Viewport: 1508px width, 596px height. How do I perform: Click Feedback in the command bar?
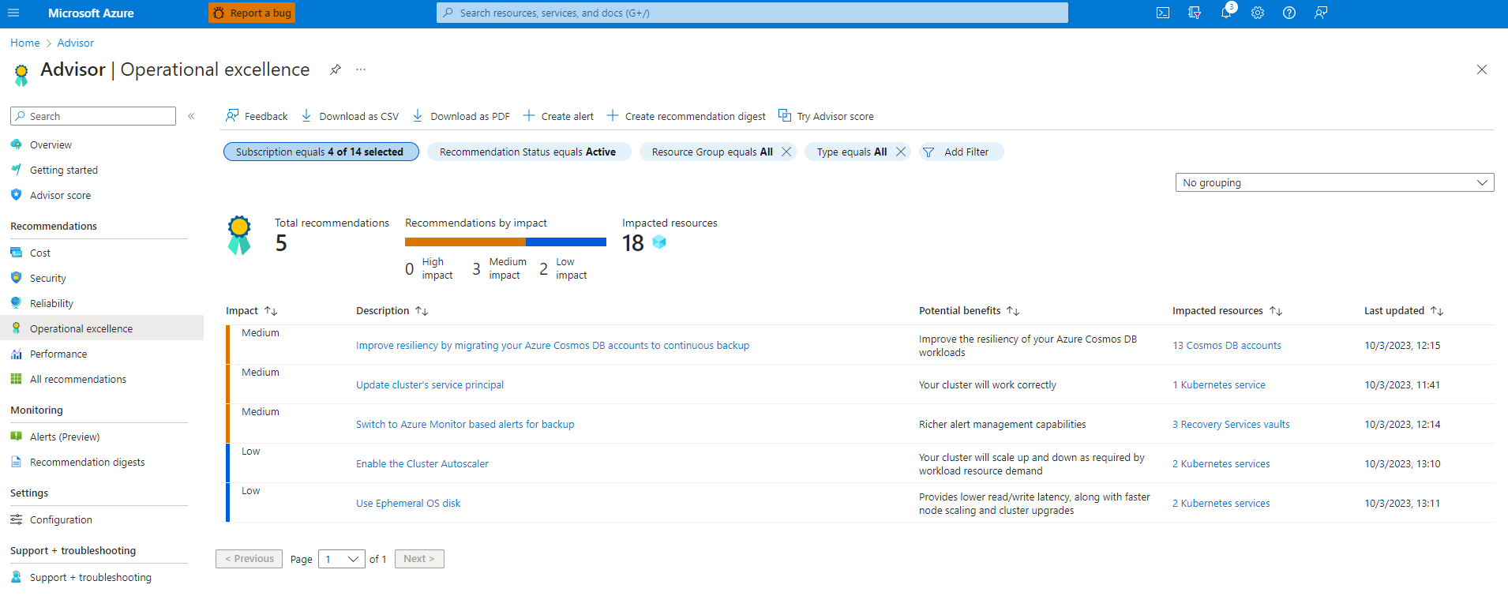tap(257, 116)
